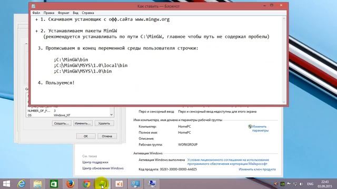Click the Изменить ключ продукта link
This screenshot has width=337, height=189.
257,169
